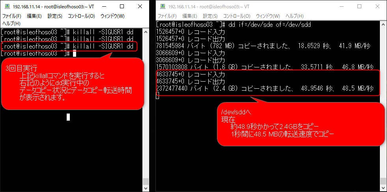This screenshot has width=387, height=192.
Task: Open ウィンドウ(W) menu in right terminal window
Action: [268, 16]
